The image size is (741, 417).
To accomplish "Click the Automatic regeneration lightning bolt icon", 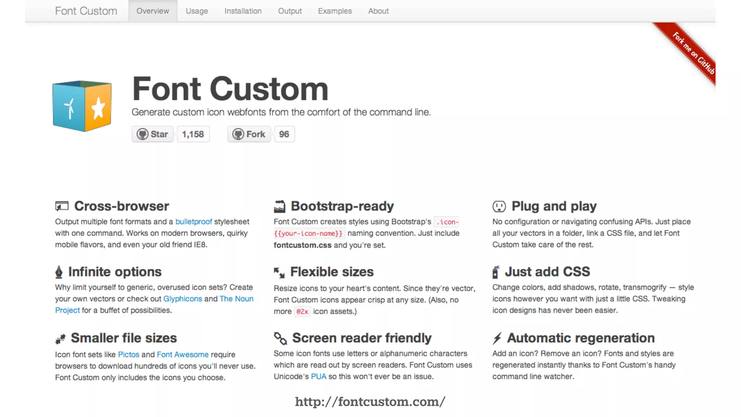I will (497, 338).
